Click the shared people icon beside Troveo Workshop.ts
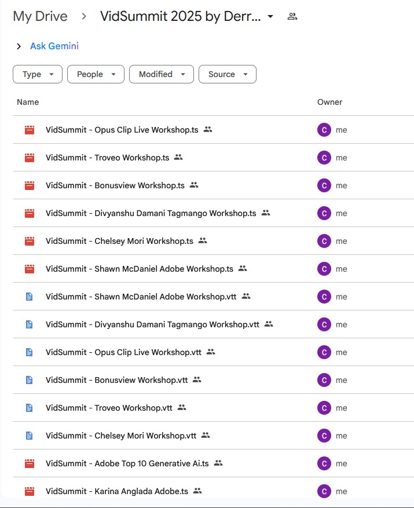Screen dimensions: 414x508 tap(178, 158)
